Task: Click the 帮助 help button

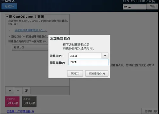Action: 153,7
